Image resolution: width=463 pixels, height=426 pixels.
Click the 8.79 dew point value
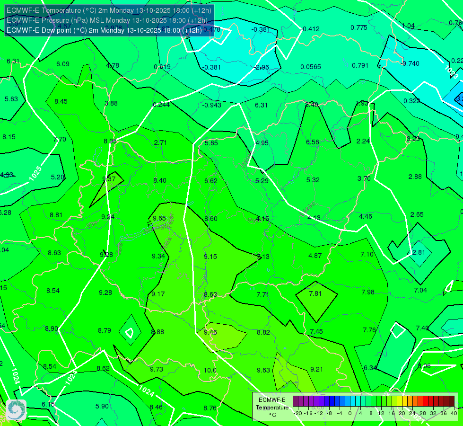tap(105, 330)
